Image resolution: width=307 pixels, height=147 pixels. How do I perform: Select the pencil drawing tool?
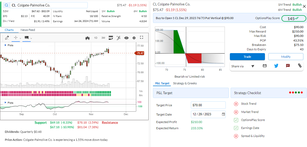(x=7, y=38)
